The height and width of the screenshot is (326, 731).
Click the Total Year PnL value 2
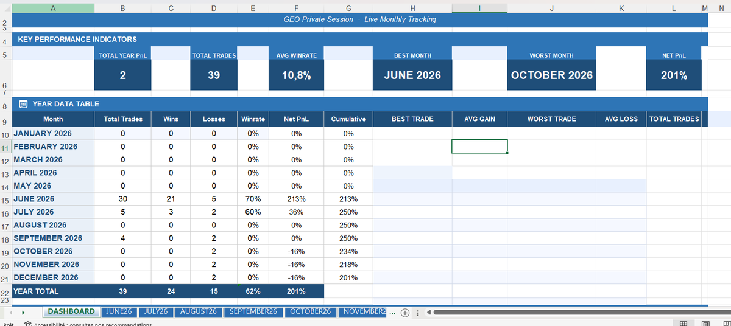click(123, 75)
